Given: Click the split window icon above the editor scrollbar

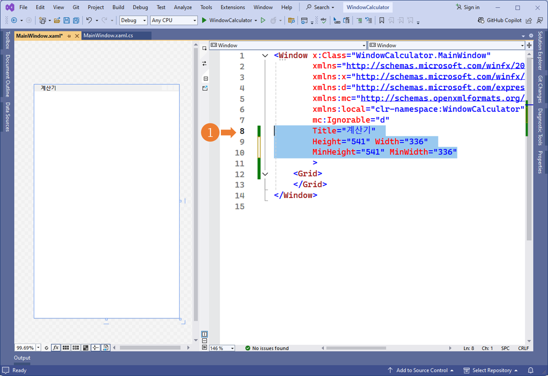Looking at the screenshot, I should [x=529, y=45].
